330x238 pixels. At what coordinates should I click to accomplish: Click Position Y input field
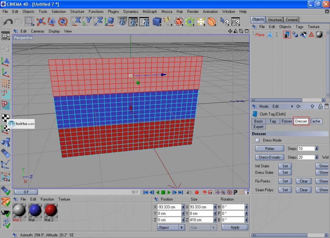coord(169,214)
